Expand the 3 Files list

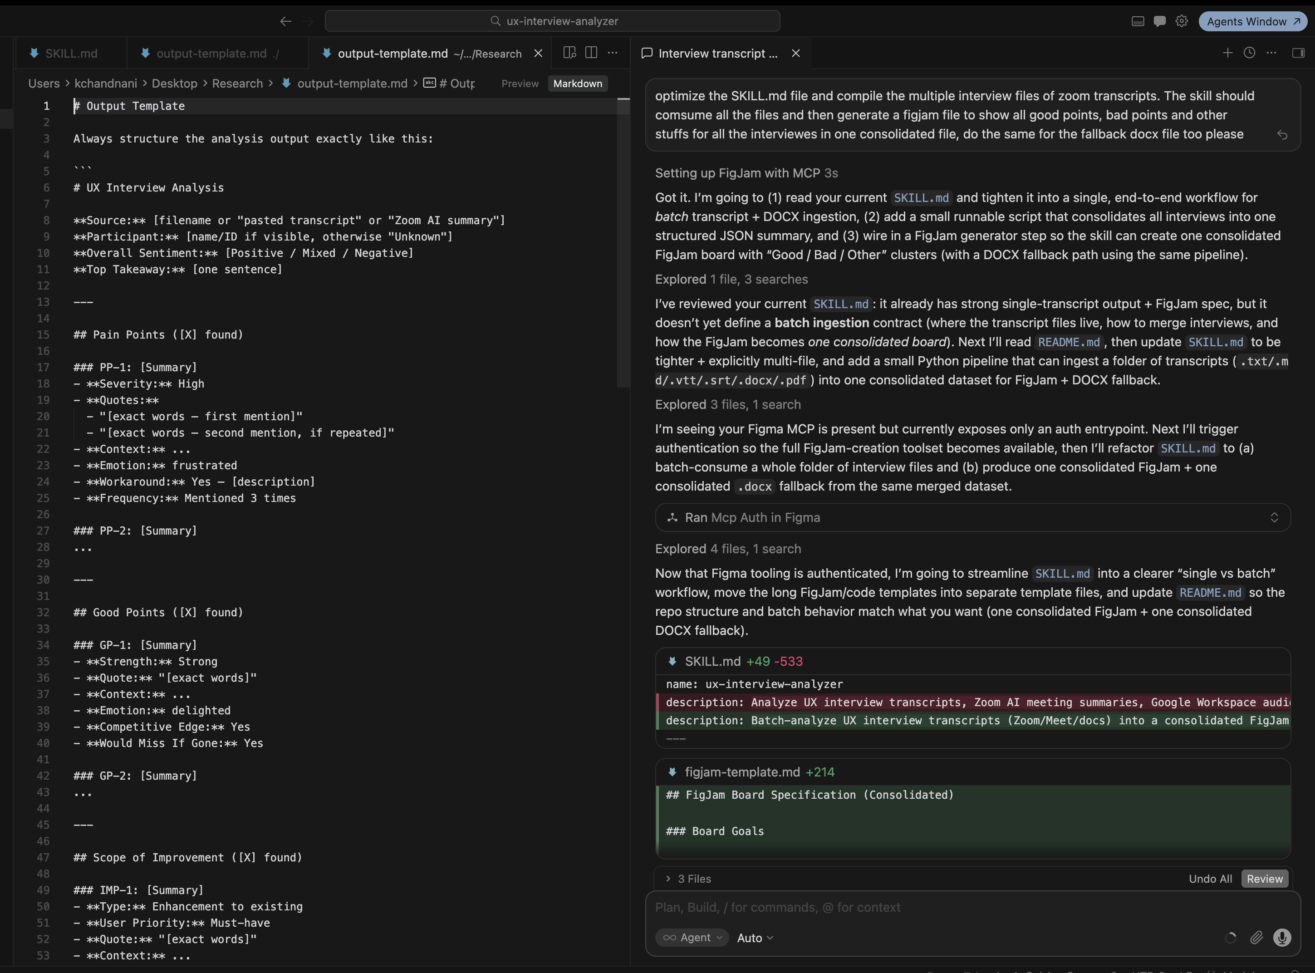[688, 879]
